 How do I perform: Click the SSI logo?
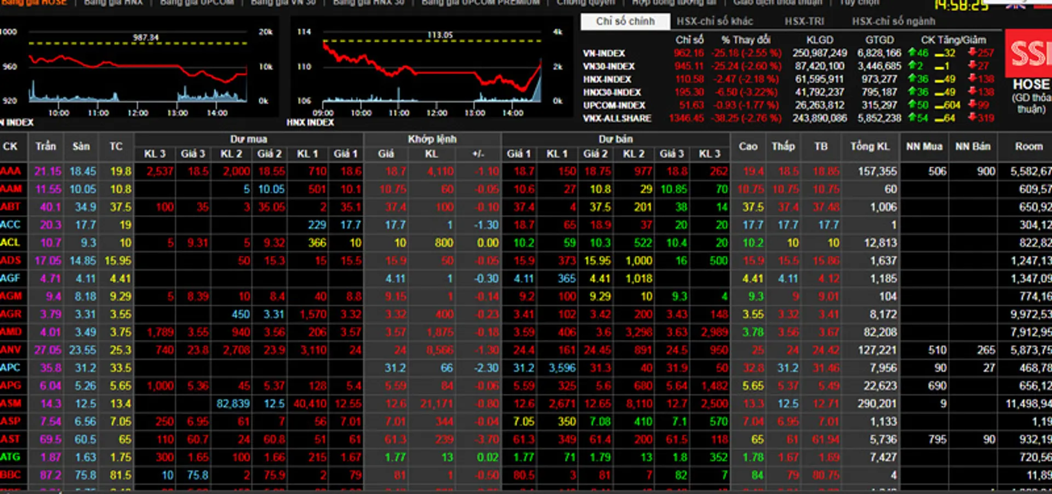(x=1028, y=53)
